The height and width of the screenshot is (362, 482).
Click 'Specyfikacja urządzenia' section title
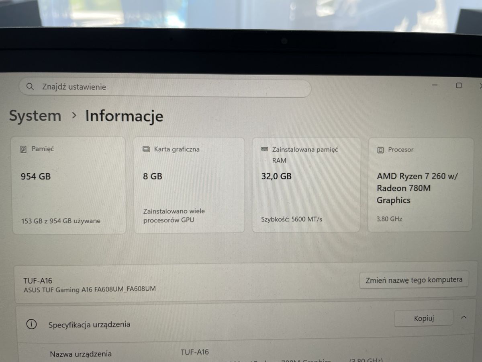click(89, 324)
